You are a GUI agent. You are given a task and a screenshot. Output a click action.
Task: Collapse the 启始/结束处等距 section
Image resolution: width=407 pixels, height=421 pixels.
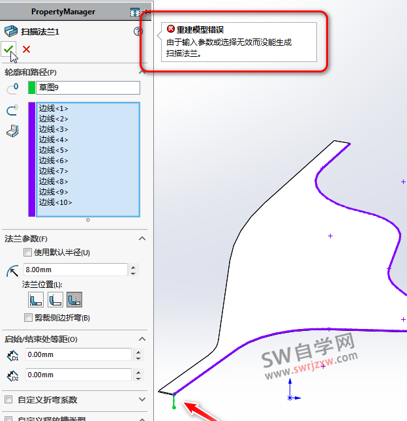pos(142,339)
